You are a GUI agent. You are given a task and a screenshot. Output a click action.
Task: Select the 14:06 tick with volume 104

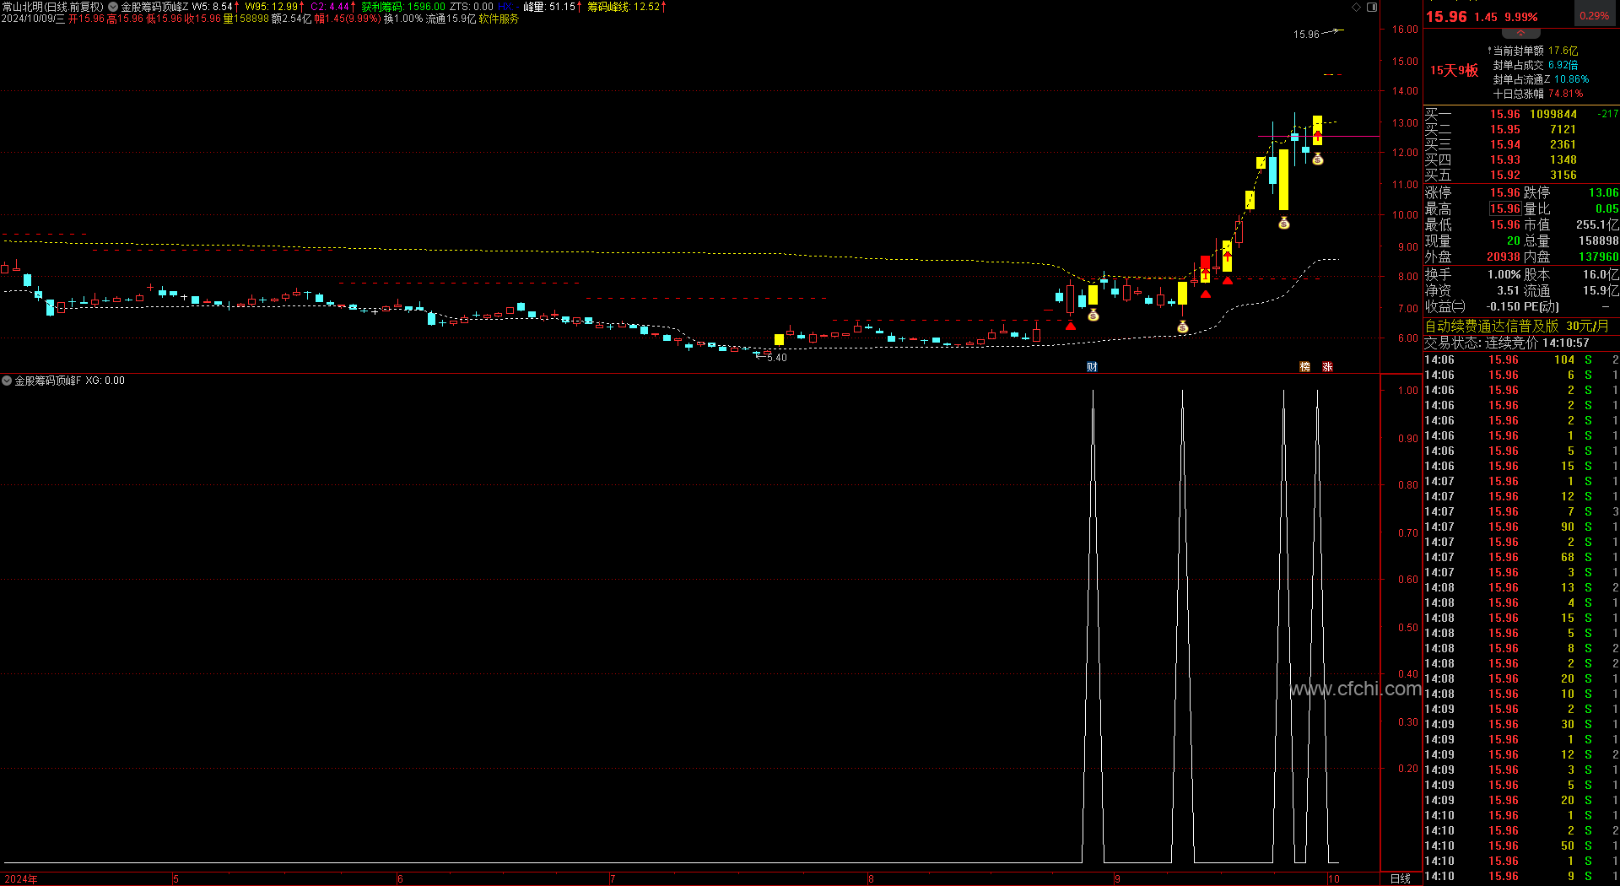tap(1521, 359)
